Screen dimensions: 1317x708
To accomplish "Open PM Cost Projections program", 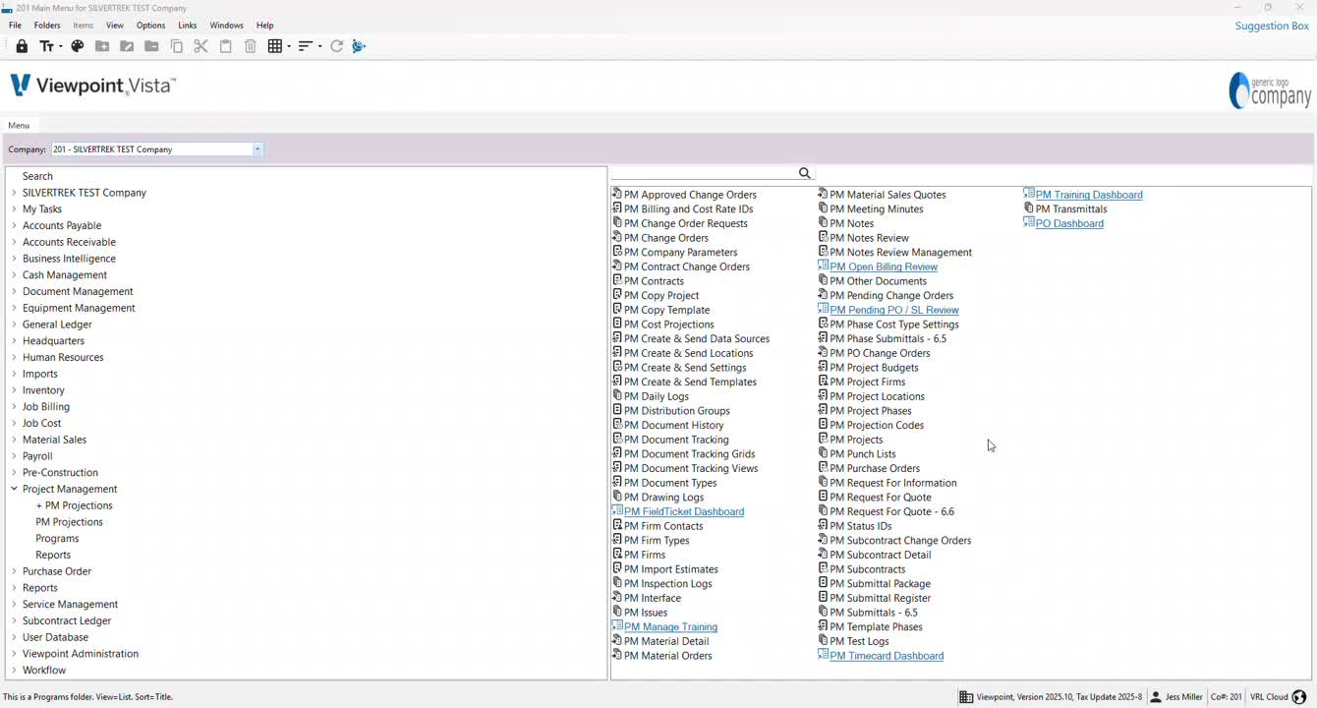I will pos(669,324).
